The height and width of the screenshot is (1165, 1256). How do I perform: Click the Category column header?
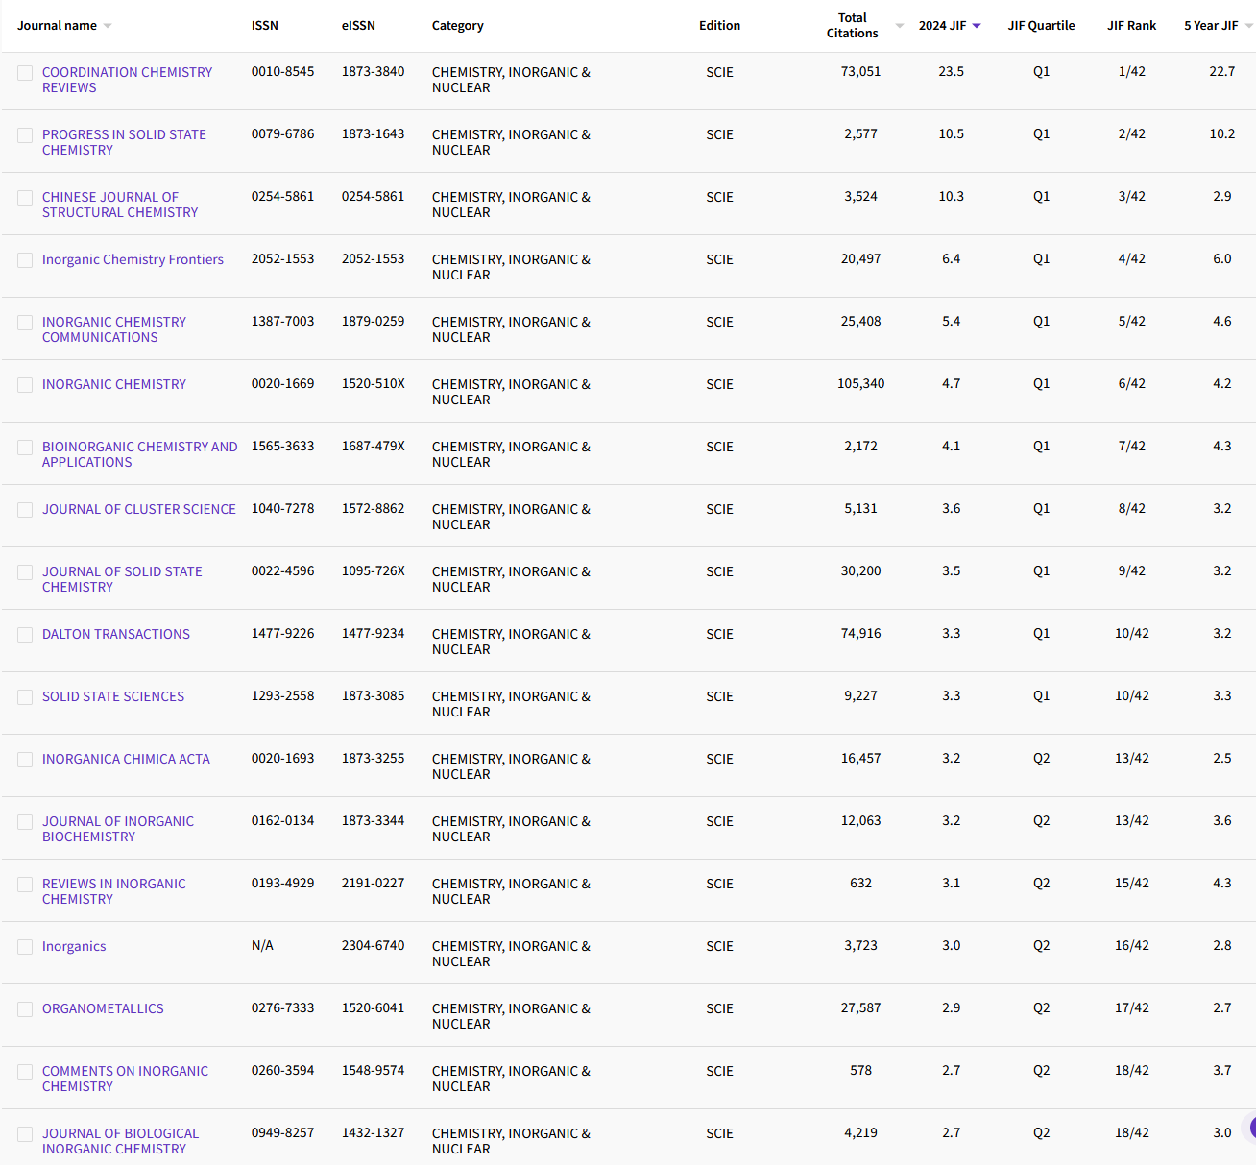click(457, 26)
